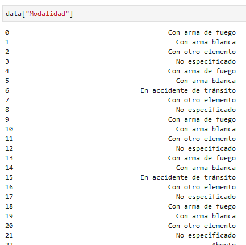Click "Con otro elemento" in row 7
Image resolution: width=246 pixels, height=245 pixels.
[202, 100]
